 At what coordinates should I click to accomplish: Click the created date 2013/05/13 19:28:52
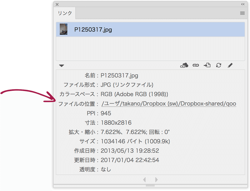pos(130,151)
